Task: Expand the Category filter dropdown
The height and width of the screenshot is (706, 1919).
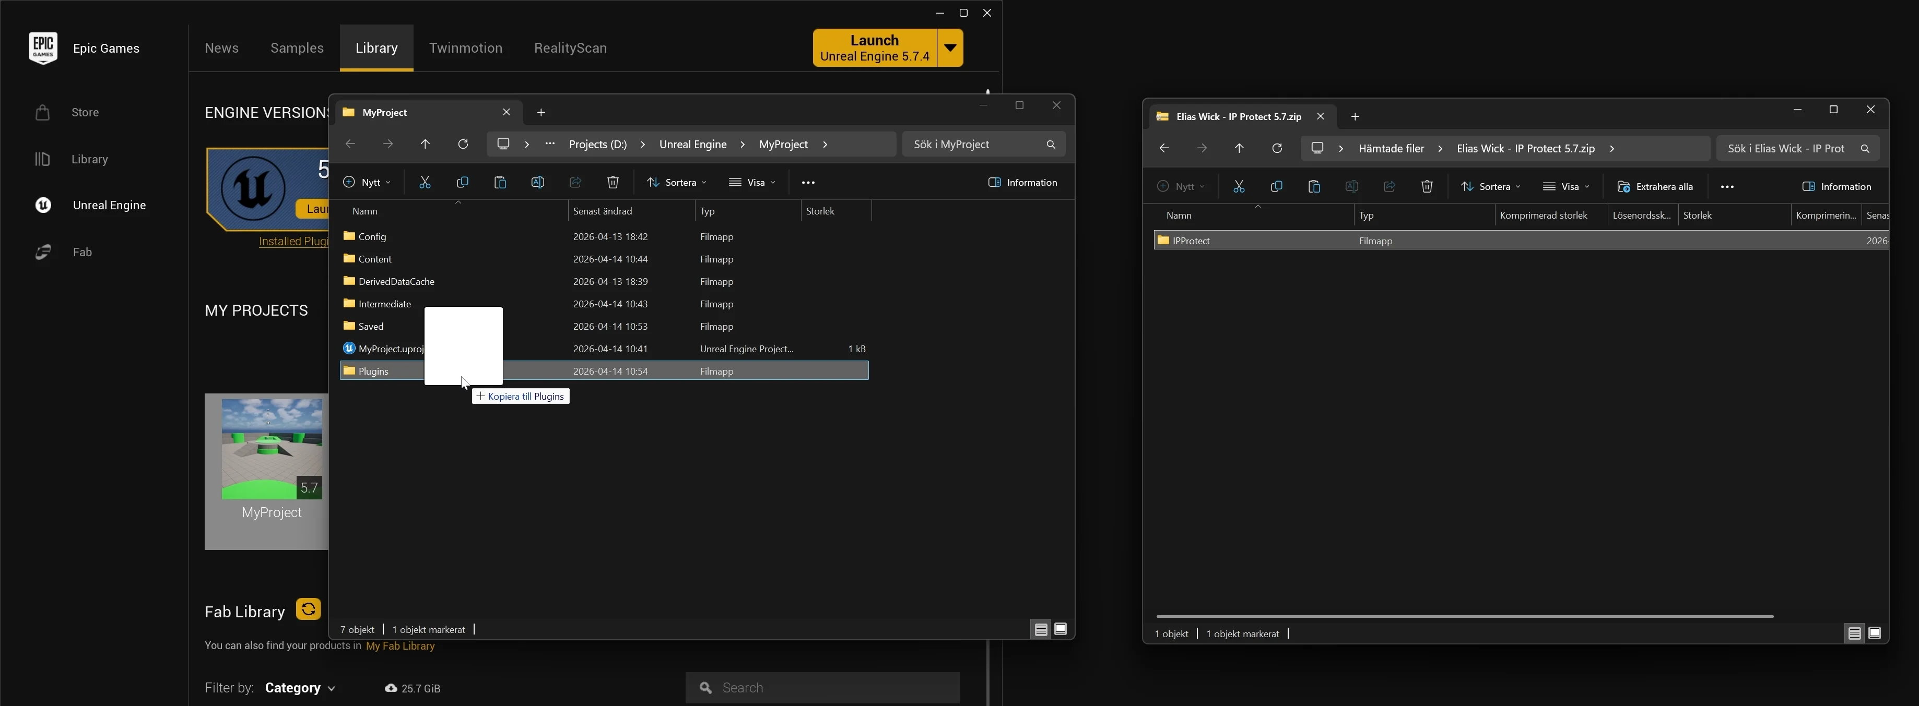Action: 300,689
